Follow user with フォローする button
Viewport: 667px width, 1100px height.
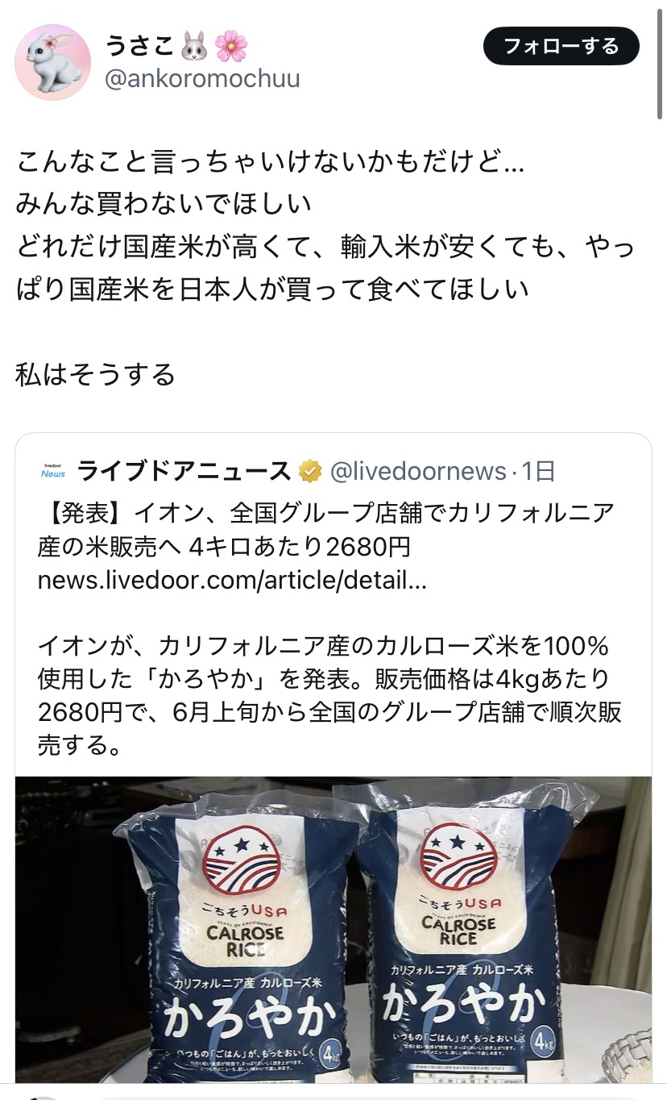(x=561, y=46)
